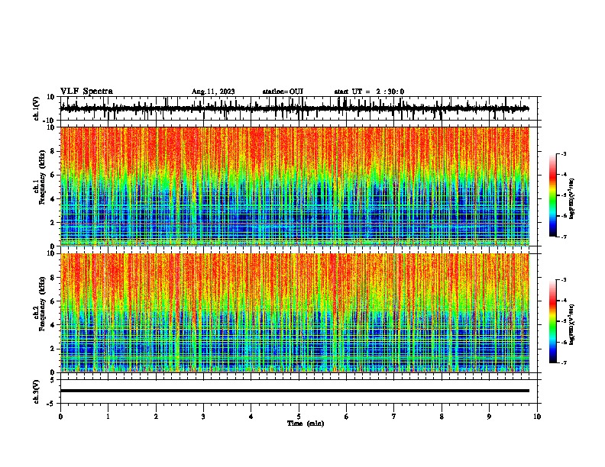Viewport: 605px width, 467px height.
Task: Click the "station=OUJ" label
Action: point(283,92)
